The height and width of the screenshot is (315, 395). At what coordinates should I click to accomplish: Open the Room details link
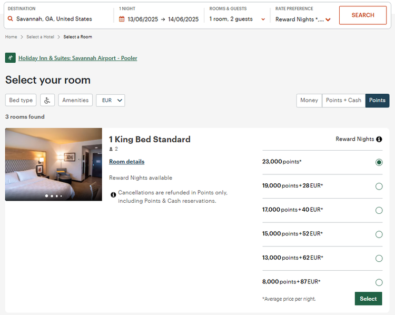point(127,162)
